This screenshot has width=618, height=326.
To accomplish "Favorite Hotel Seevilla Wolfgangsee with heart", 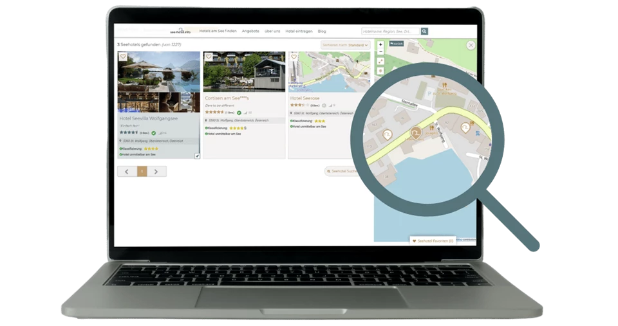I will [x=124, y=57].
